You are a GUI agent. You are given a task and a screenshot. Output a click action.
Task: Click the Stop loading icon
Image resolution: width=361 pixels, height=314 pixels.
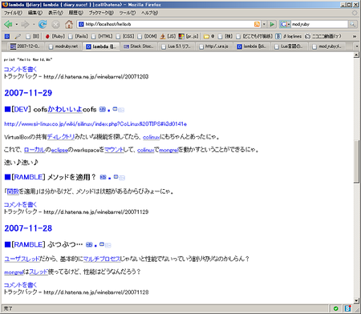coord(55,25)
